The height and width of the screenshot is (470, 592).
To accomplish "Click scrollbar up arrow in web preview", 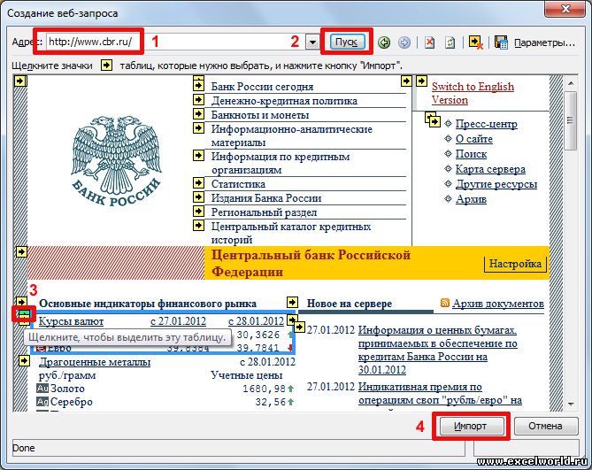I will (x=571, y=82).
